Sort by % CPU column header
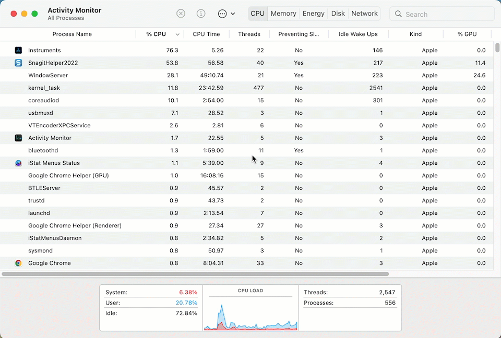 [x=156, y=34]
